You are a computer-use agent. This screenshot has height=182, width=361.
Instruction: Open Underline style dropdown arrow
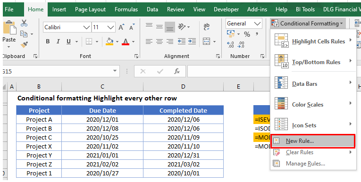(76, 41)
